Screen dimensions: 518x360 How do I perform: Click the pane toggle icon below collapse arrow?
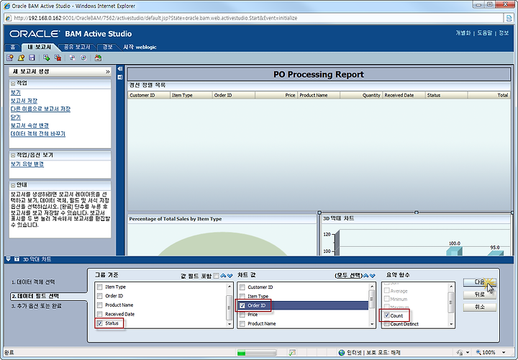[x=120, y=77]
